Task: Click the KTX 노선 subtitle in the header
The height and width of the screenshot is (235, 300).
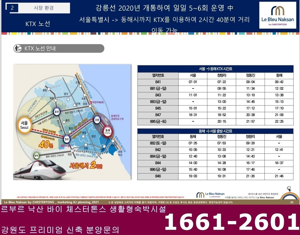Action: (x=38, y=24)
